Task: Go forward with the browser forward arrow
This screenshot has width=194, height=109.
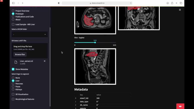Action: [x=22, y=3]
